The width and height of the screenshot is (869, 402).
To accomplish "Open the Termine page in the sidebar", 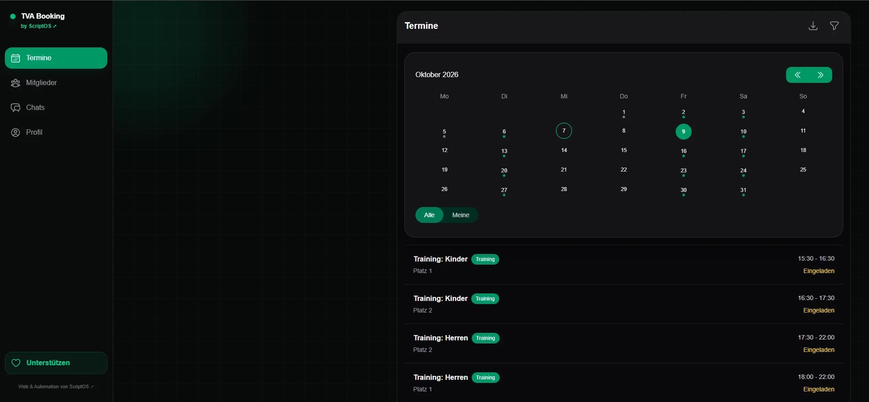I will pyautogui.click(x=56, y=58).
